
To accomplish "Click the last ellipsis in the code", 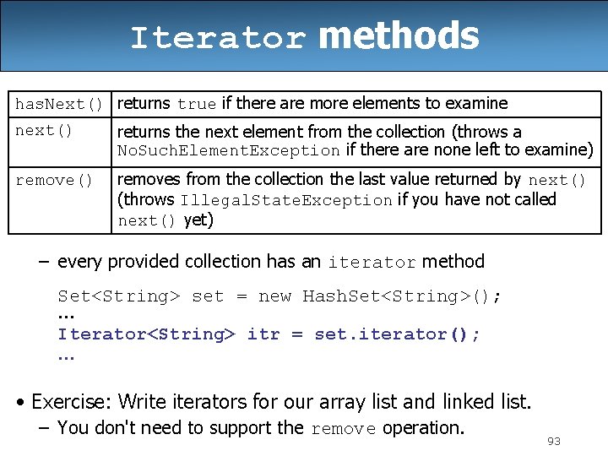I will point(66,356).
